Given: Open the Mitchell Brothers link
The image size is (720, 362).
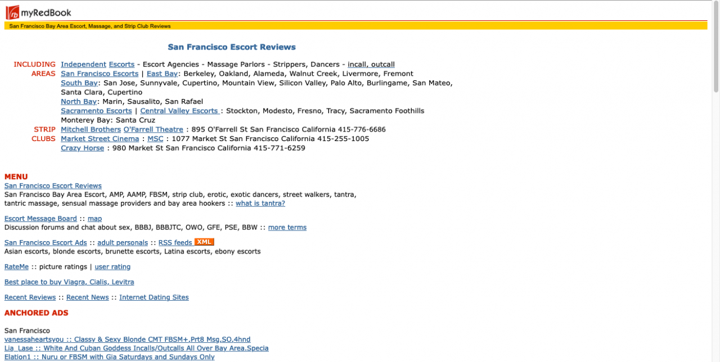Looking at the screenshot, I should coord(91,129).
